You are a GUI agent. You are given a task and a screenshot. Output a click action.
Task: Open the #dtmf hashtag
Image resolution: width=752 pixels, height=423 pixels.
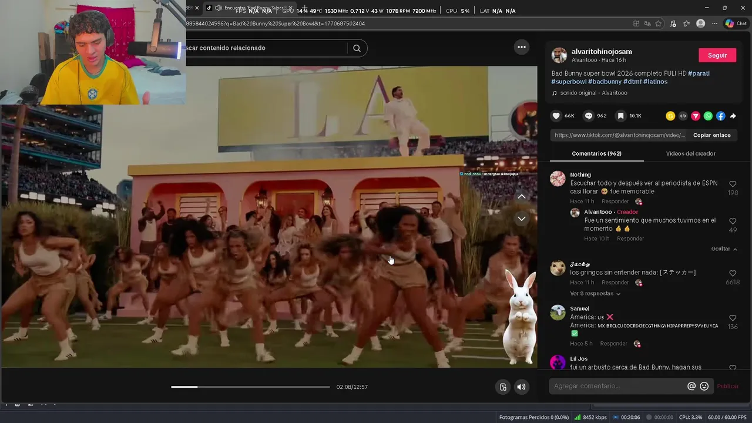click(x=632, y=82)
